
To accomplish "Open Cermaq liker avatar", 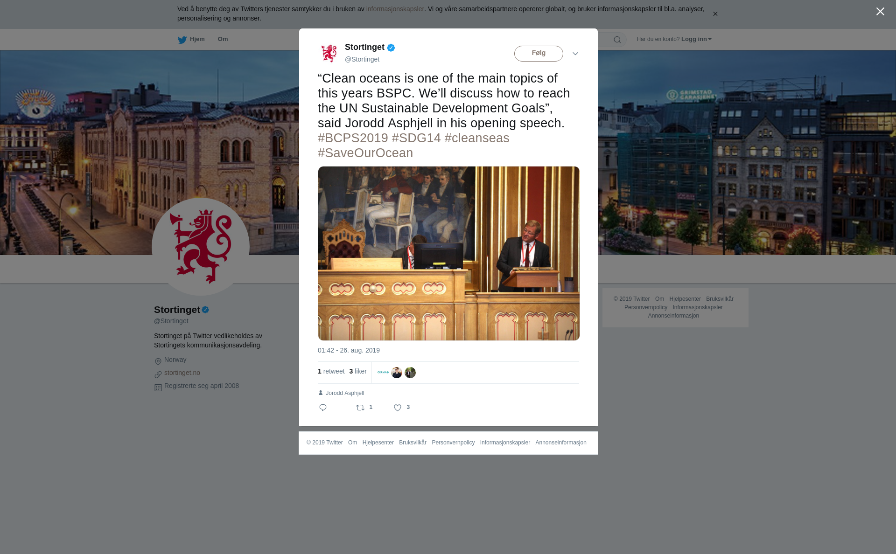I will [x=383, y=373].
